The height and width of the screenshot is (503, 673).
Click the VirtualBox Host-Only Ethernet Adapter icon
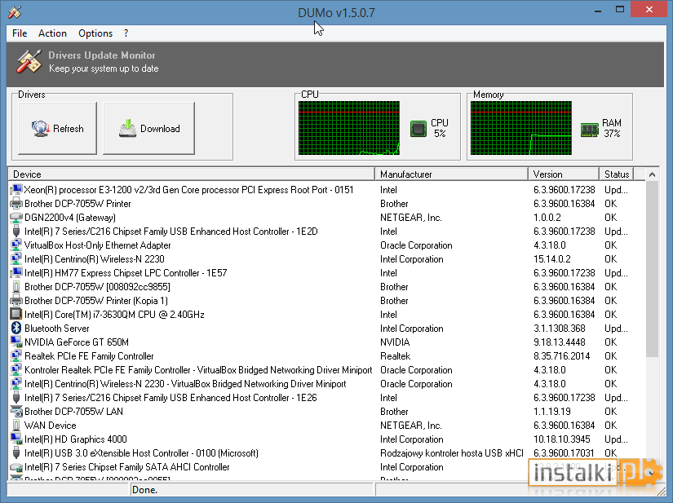tap(15, 245)
